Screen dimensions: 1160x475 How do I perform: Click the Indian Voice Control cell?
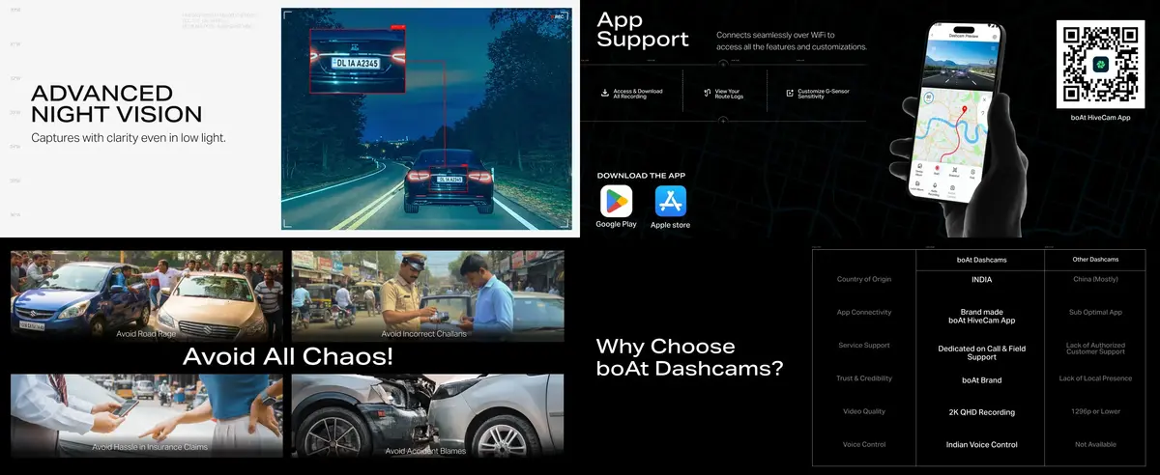coord(981,445)
